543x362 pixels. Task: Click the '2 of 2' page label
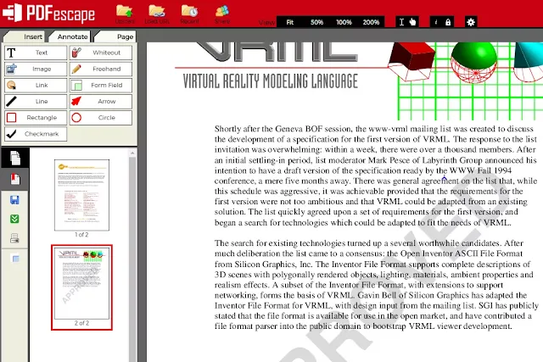[x=81, y=323]
